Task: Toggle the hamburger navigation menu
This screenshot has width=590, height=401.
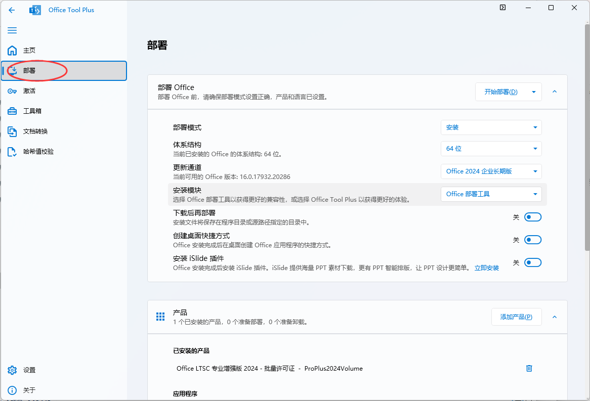Action: [x=12, y=30]
